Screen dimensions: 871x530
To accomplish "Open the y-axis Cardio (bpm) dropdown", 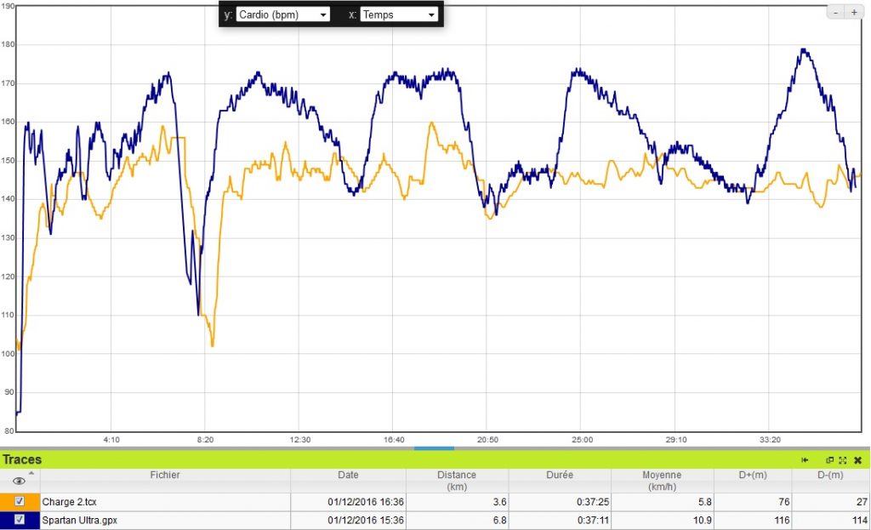I will 283,14.
